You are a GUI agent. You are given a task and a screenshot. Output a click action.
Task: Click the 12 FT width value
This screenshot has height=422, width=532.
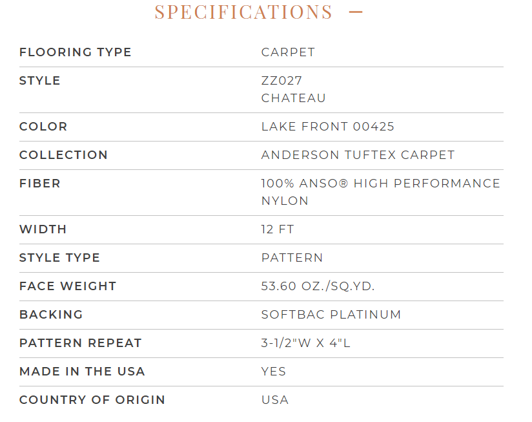[x=278, y=229]
